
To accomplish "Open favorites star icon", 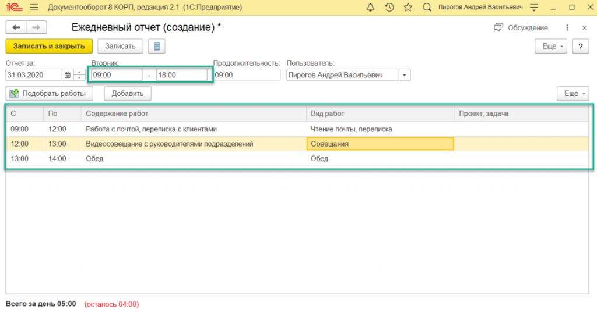I will [x=408, y=8].
